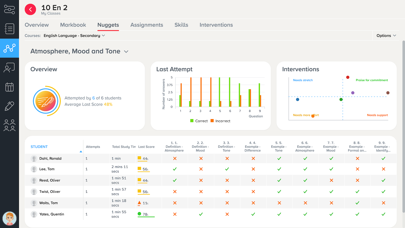Open the calendar sidebar icon

(x=9, y=87)
